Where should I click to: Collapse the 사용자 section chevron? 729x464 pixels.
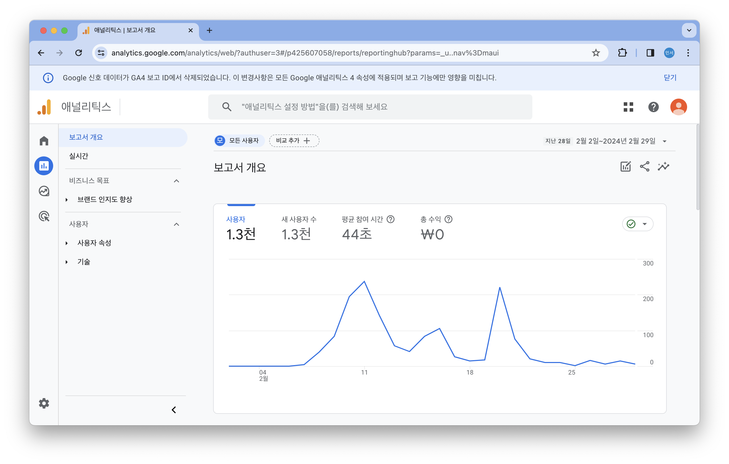tap(176, 224)
